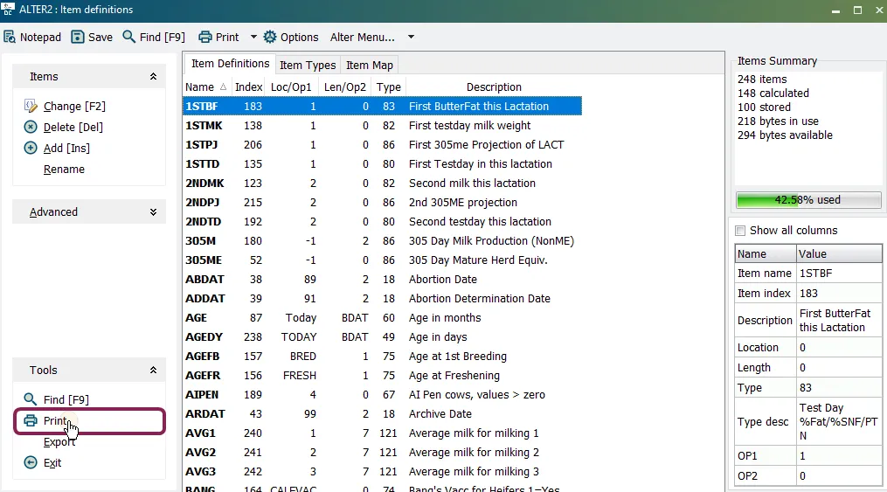The image size is (887, 492).
Task: Select the AVG3 item row
Action: (x=383, y=472)
